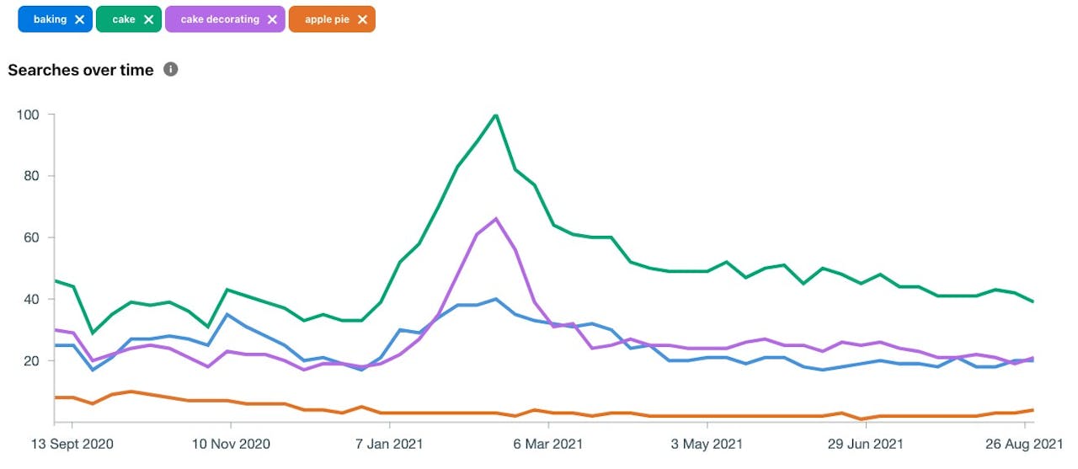Click the right end of the orange line
This screenshot has width=1078, height=469.
[1033, 410]
